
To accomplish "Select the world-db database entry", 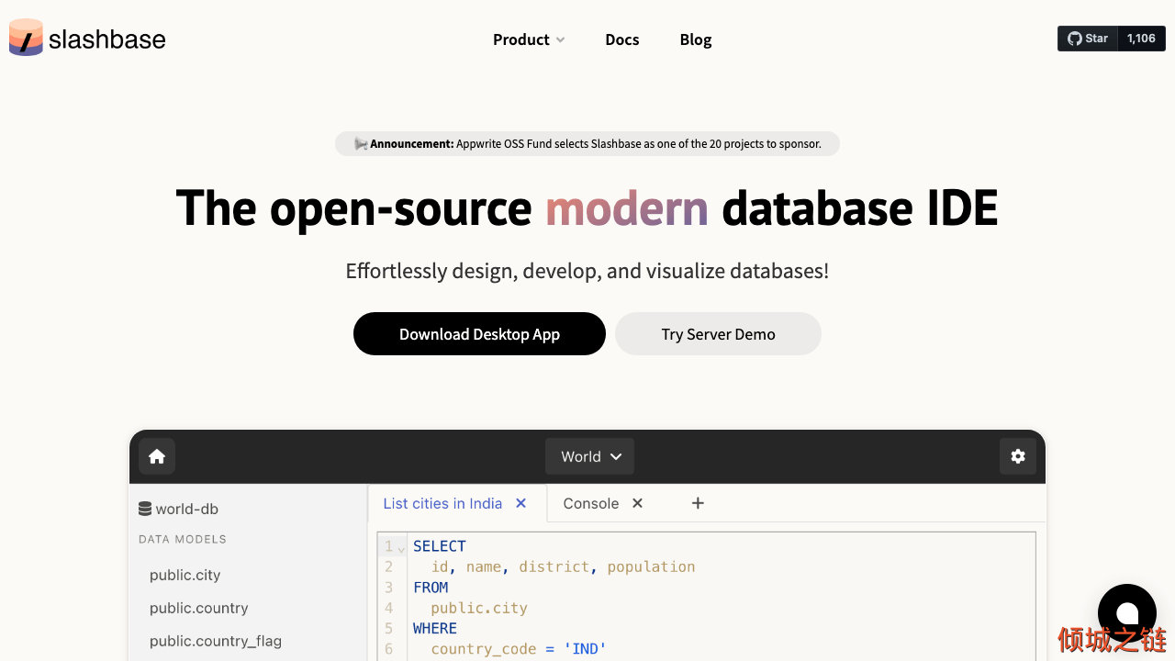I will (x=178, y=509).
